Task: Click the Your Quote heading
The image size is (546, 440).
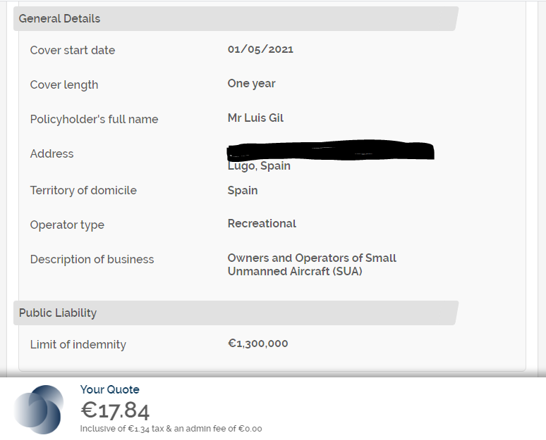Action: point(109,390)
